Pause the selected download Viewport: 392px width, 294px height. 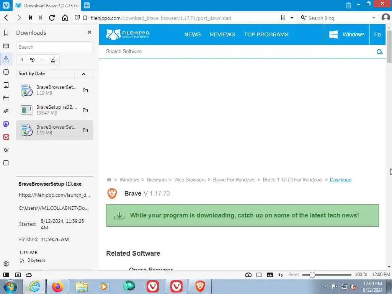(22, 60)
